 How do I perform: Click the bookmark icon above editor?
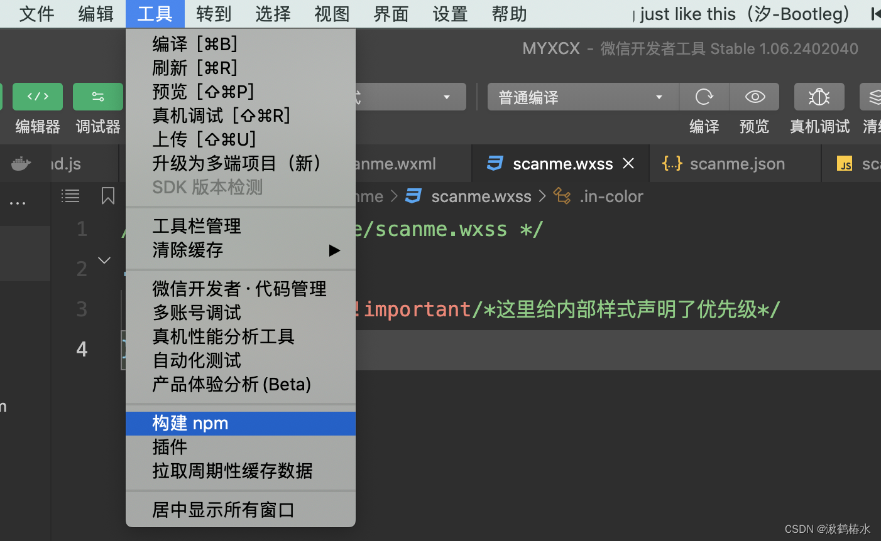click(x=108, y=196)
